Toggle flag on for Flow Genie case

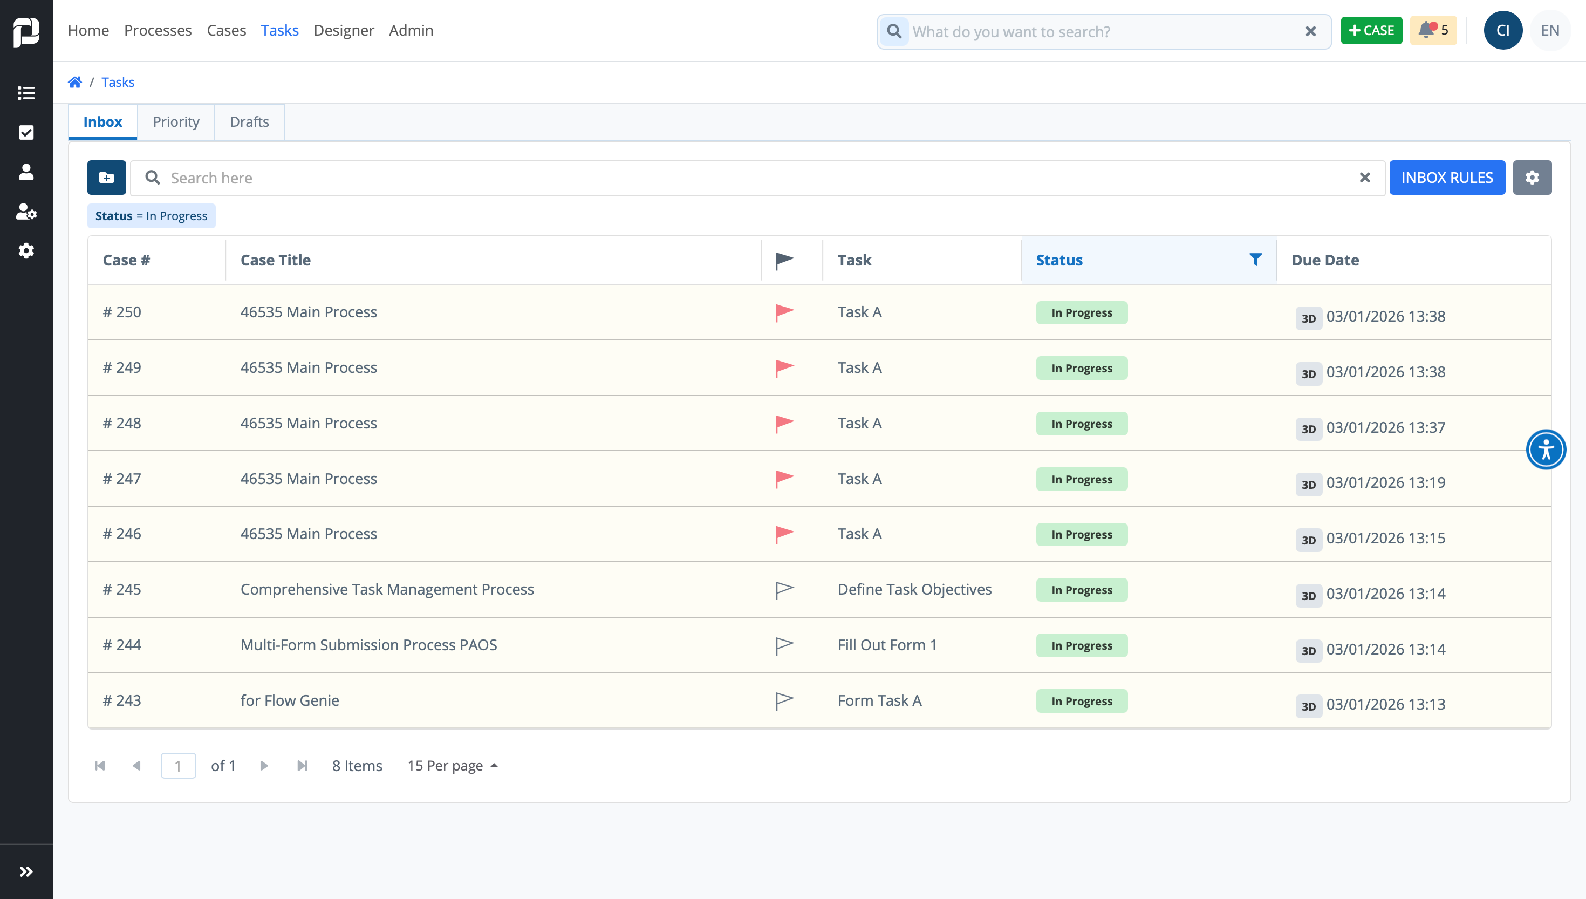point(784,701)
